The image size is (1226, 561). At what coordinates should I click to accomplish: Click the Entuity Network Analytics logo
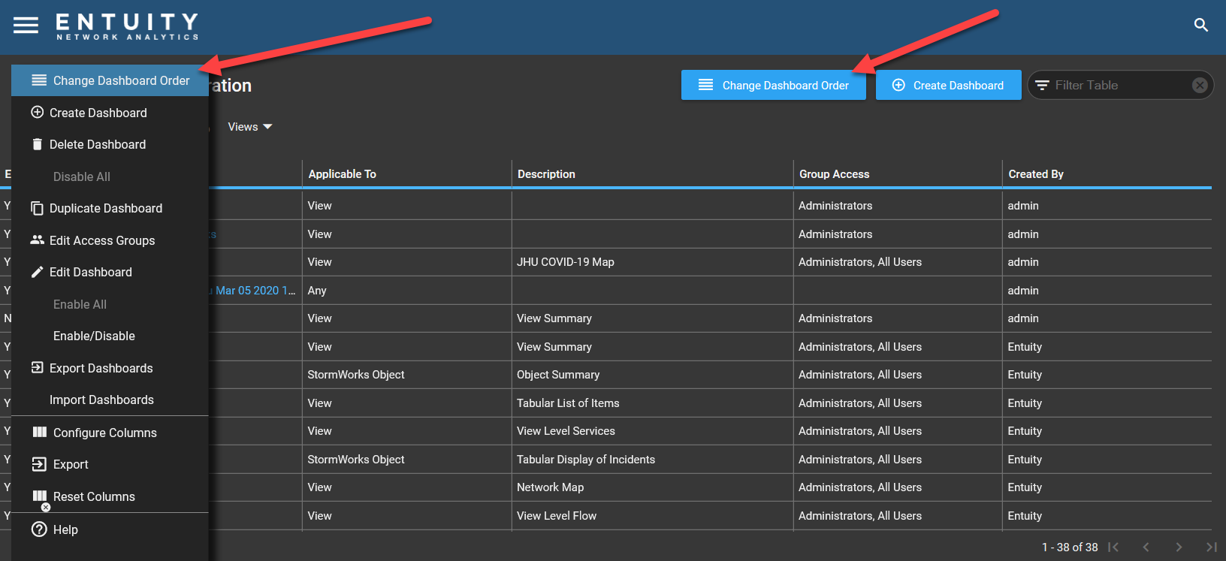(x=127, y=26)
